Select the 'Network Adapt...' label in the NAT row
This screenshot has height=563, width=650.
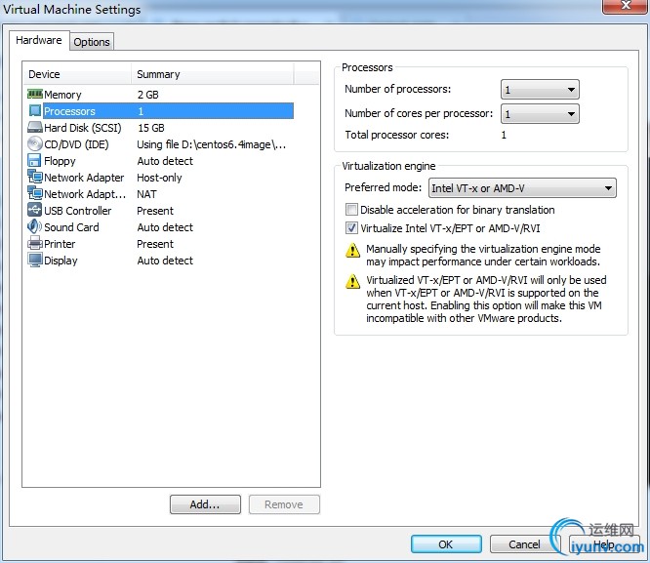coord(85,194)
